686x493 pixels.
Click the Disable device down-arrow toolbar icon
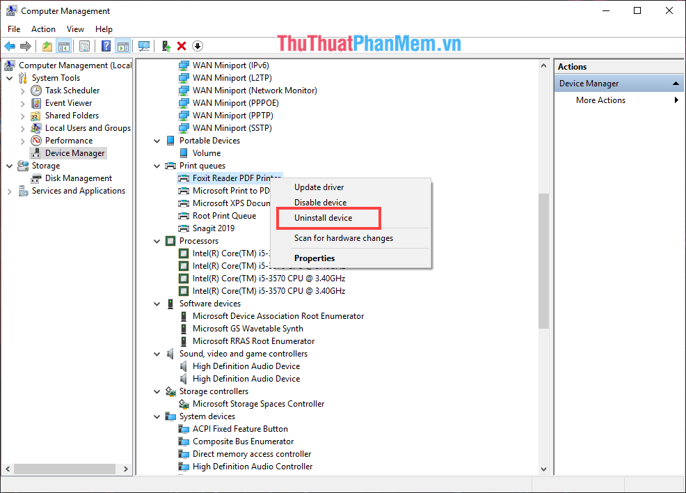(198, 46)
